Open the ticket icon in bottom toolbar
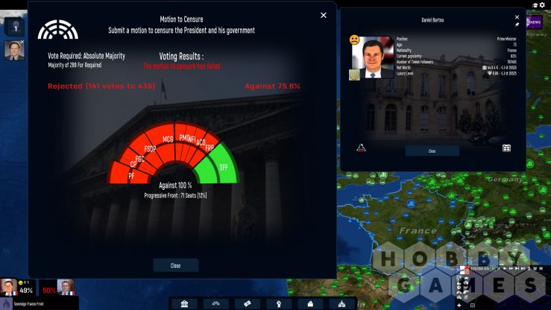 click(x=248, y=304)
